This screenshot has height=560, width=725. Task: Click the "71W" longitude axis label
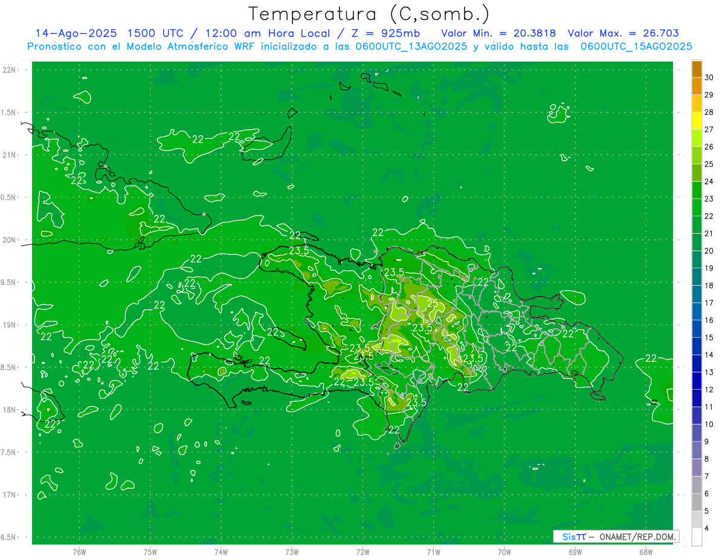tap(433, 552)
